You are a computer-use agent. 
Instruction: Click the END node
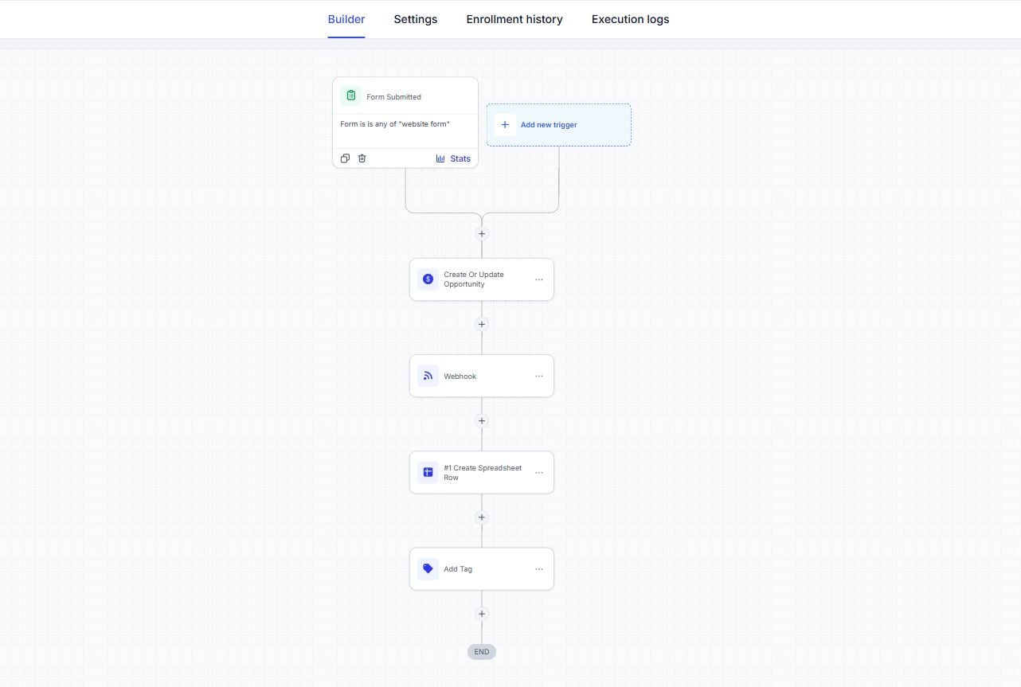(x=482, y=651)
